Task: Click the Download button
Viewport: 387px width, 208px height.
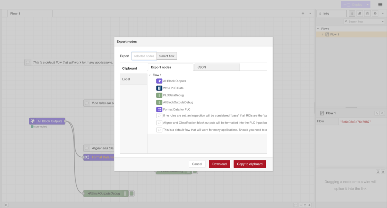Action: (x=219, y=164)
